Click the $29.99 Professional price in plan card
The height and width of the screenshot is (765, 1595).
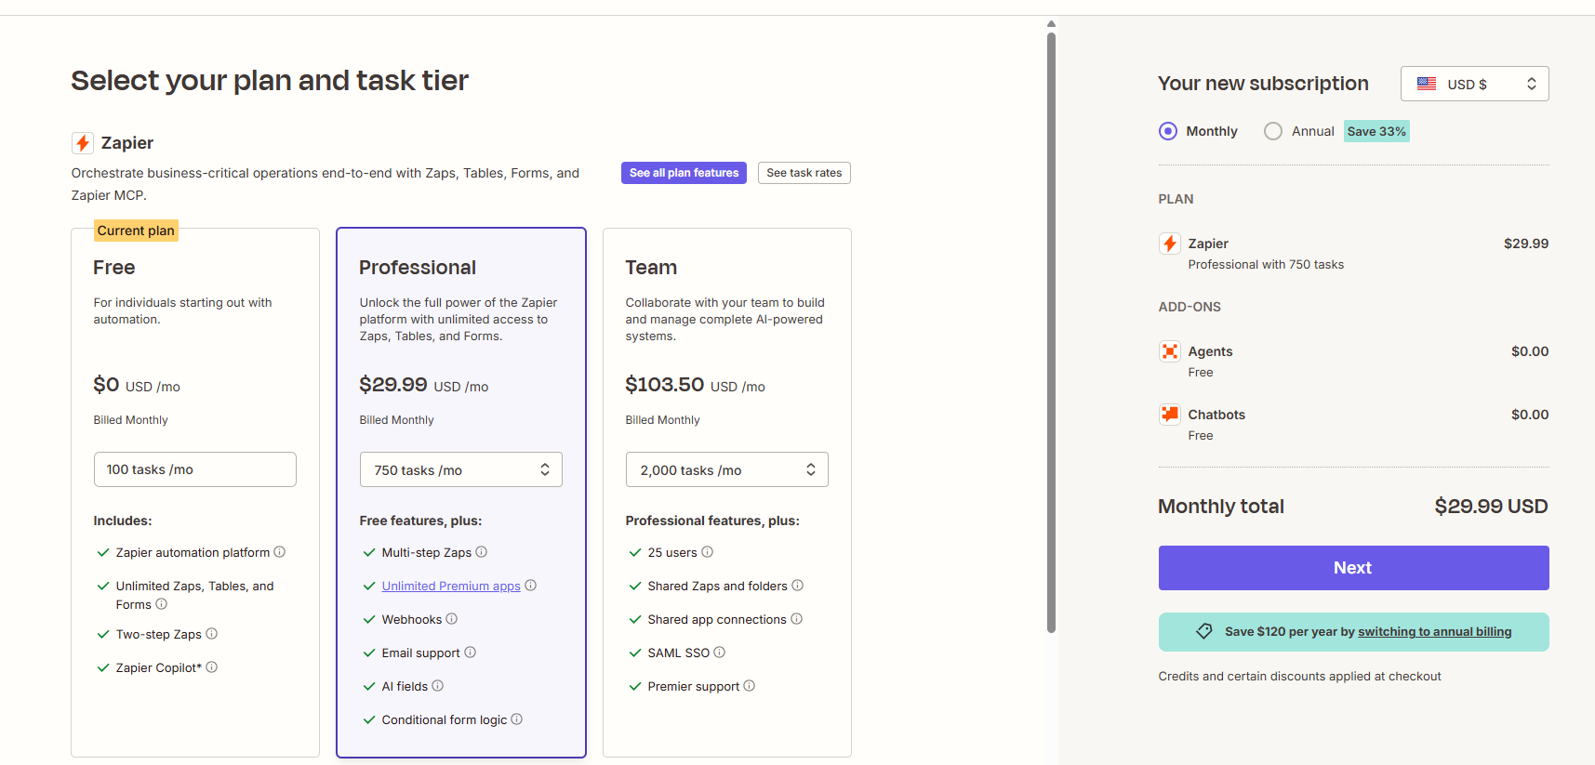coord(393,385)
